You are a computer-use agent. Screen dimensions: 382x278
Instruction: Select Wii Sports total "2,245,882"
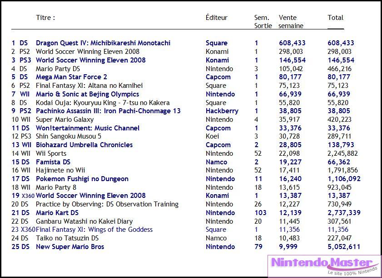tap(342, 153)
